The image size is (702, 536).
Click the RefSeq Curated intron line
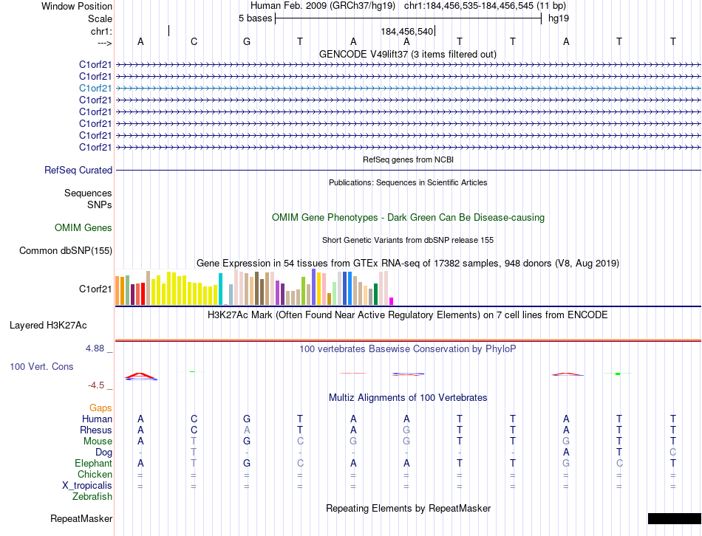(x=408, y=170)
